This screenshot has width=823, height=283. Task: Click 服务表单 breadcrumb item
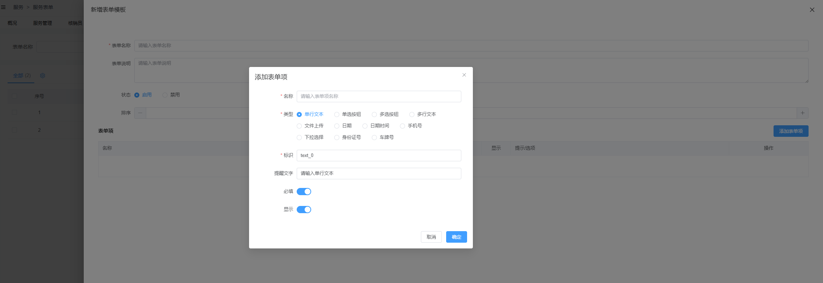click(43, 7)
